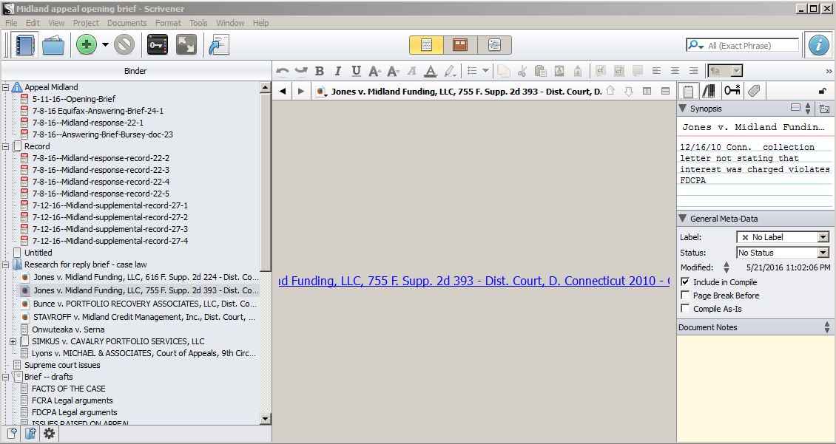Show Custom Meta-Data tag pane
This screenshot has width=836, height=444.
(x=754, y=91)
